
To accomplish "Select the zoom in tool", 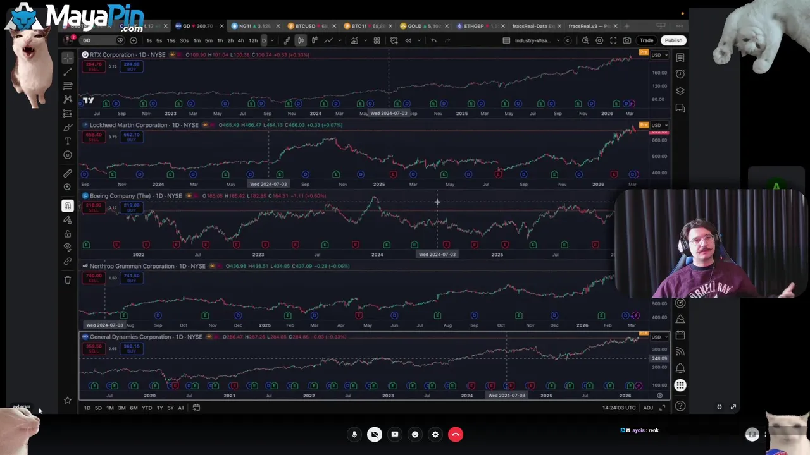I will click(x=68, y=187).
